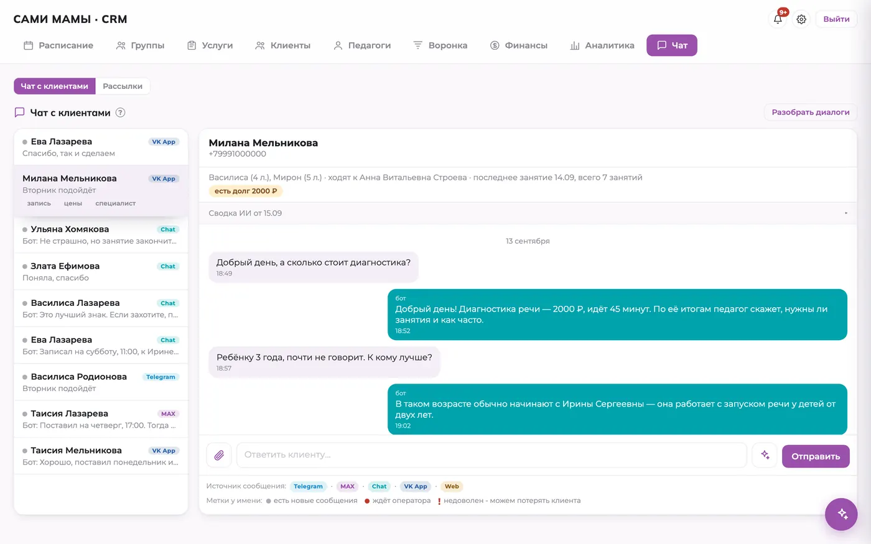Click bot reply about Диагностика речи 2000 ₽

(x=617, y=315)
